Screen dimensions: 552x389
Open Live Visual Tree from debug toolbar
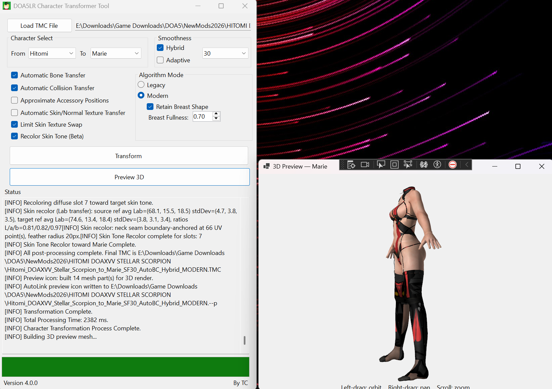[x=351, y=165]
